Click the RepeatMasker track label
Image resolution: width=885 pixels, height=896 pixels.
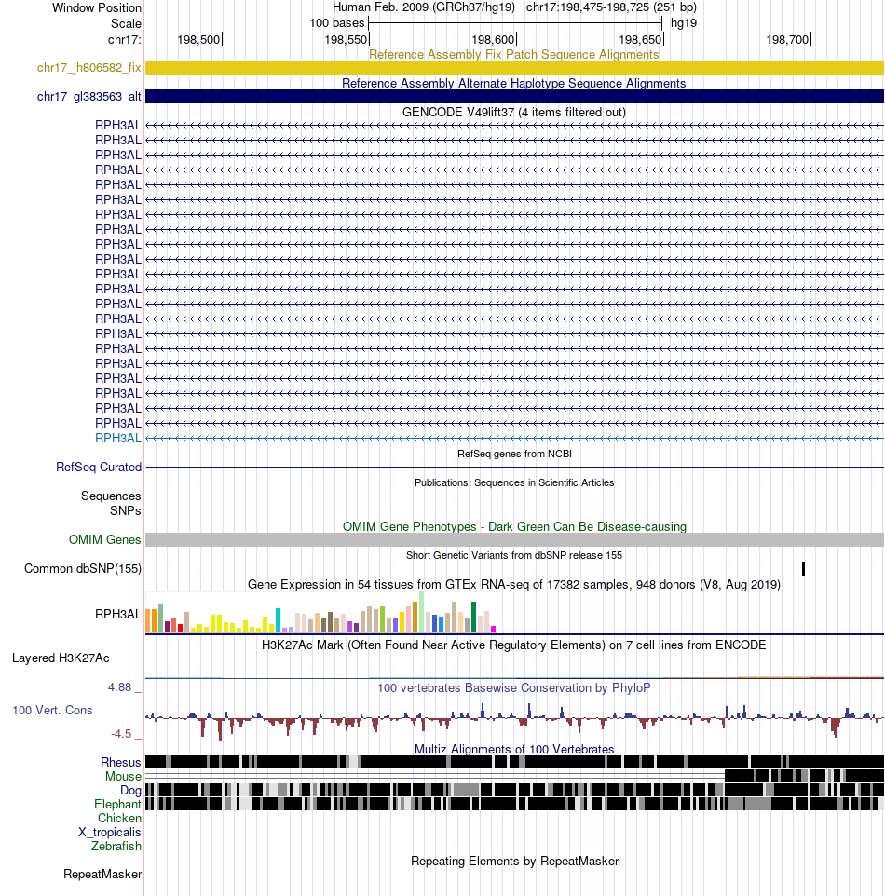[102, 875]
